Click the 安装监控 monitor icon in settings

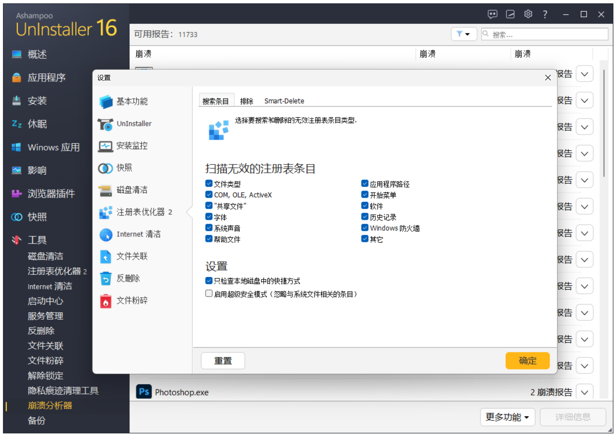105,146
